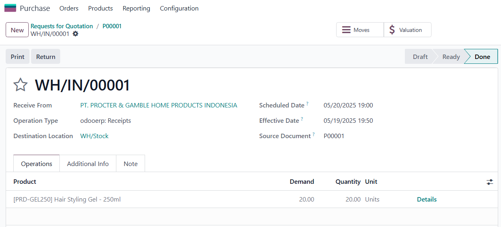Show help tooltip for Scheduled Date
This screenshot has width=501, height=227.
pyautogui.click(x=307, y=104)
